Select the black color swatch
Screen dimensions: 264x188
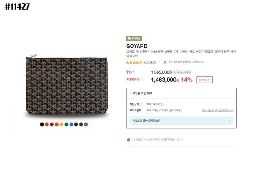(x=42, y=125)
